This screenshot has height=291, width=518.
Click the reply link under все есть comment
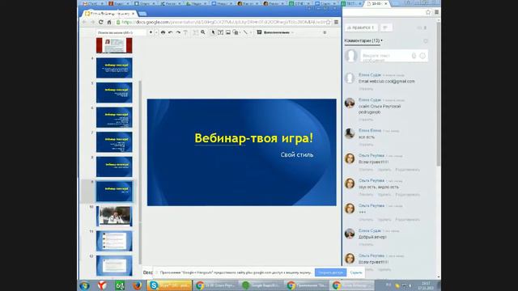click(366, 145)
